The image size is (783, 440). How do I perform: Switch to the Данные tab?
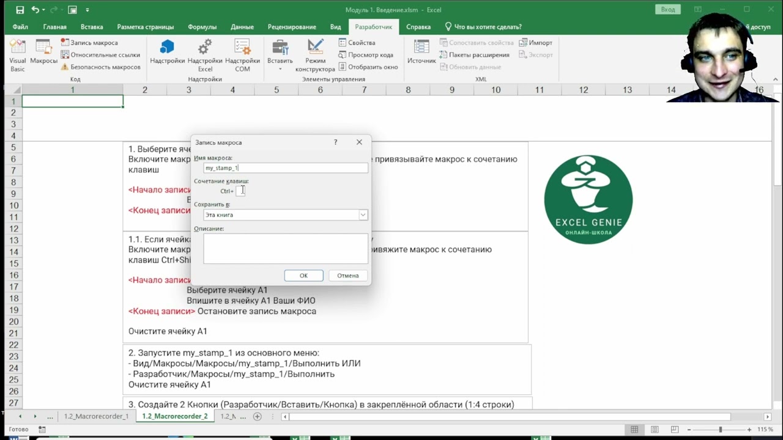[242, 27]
